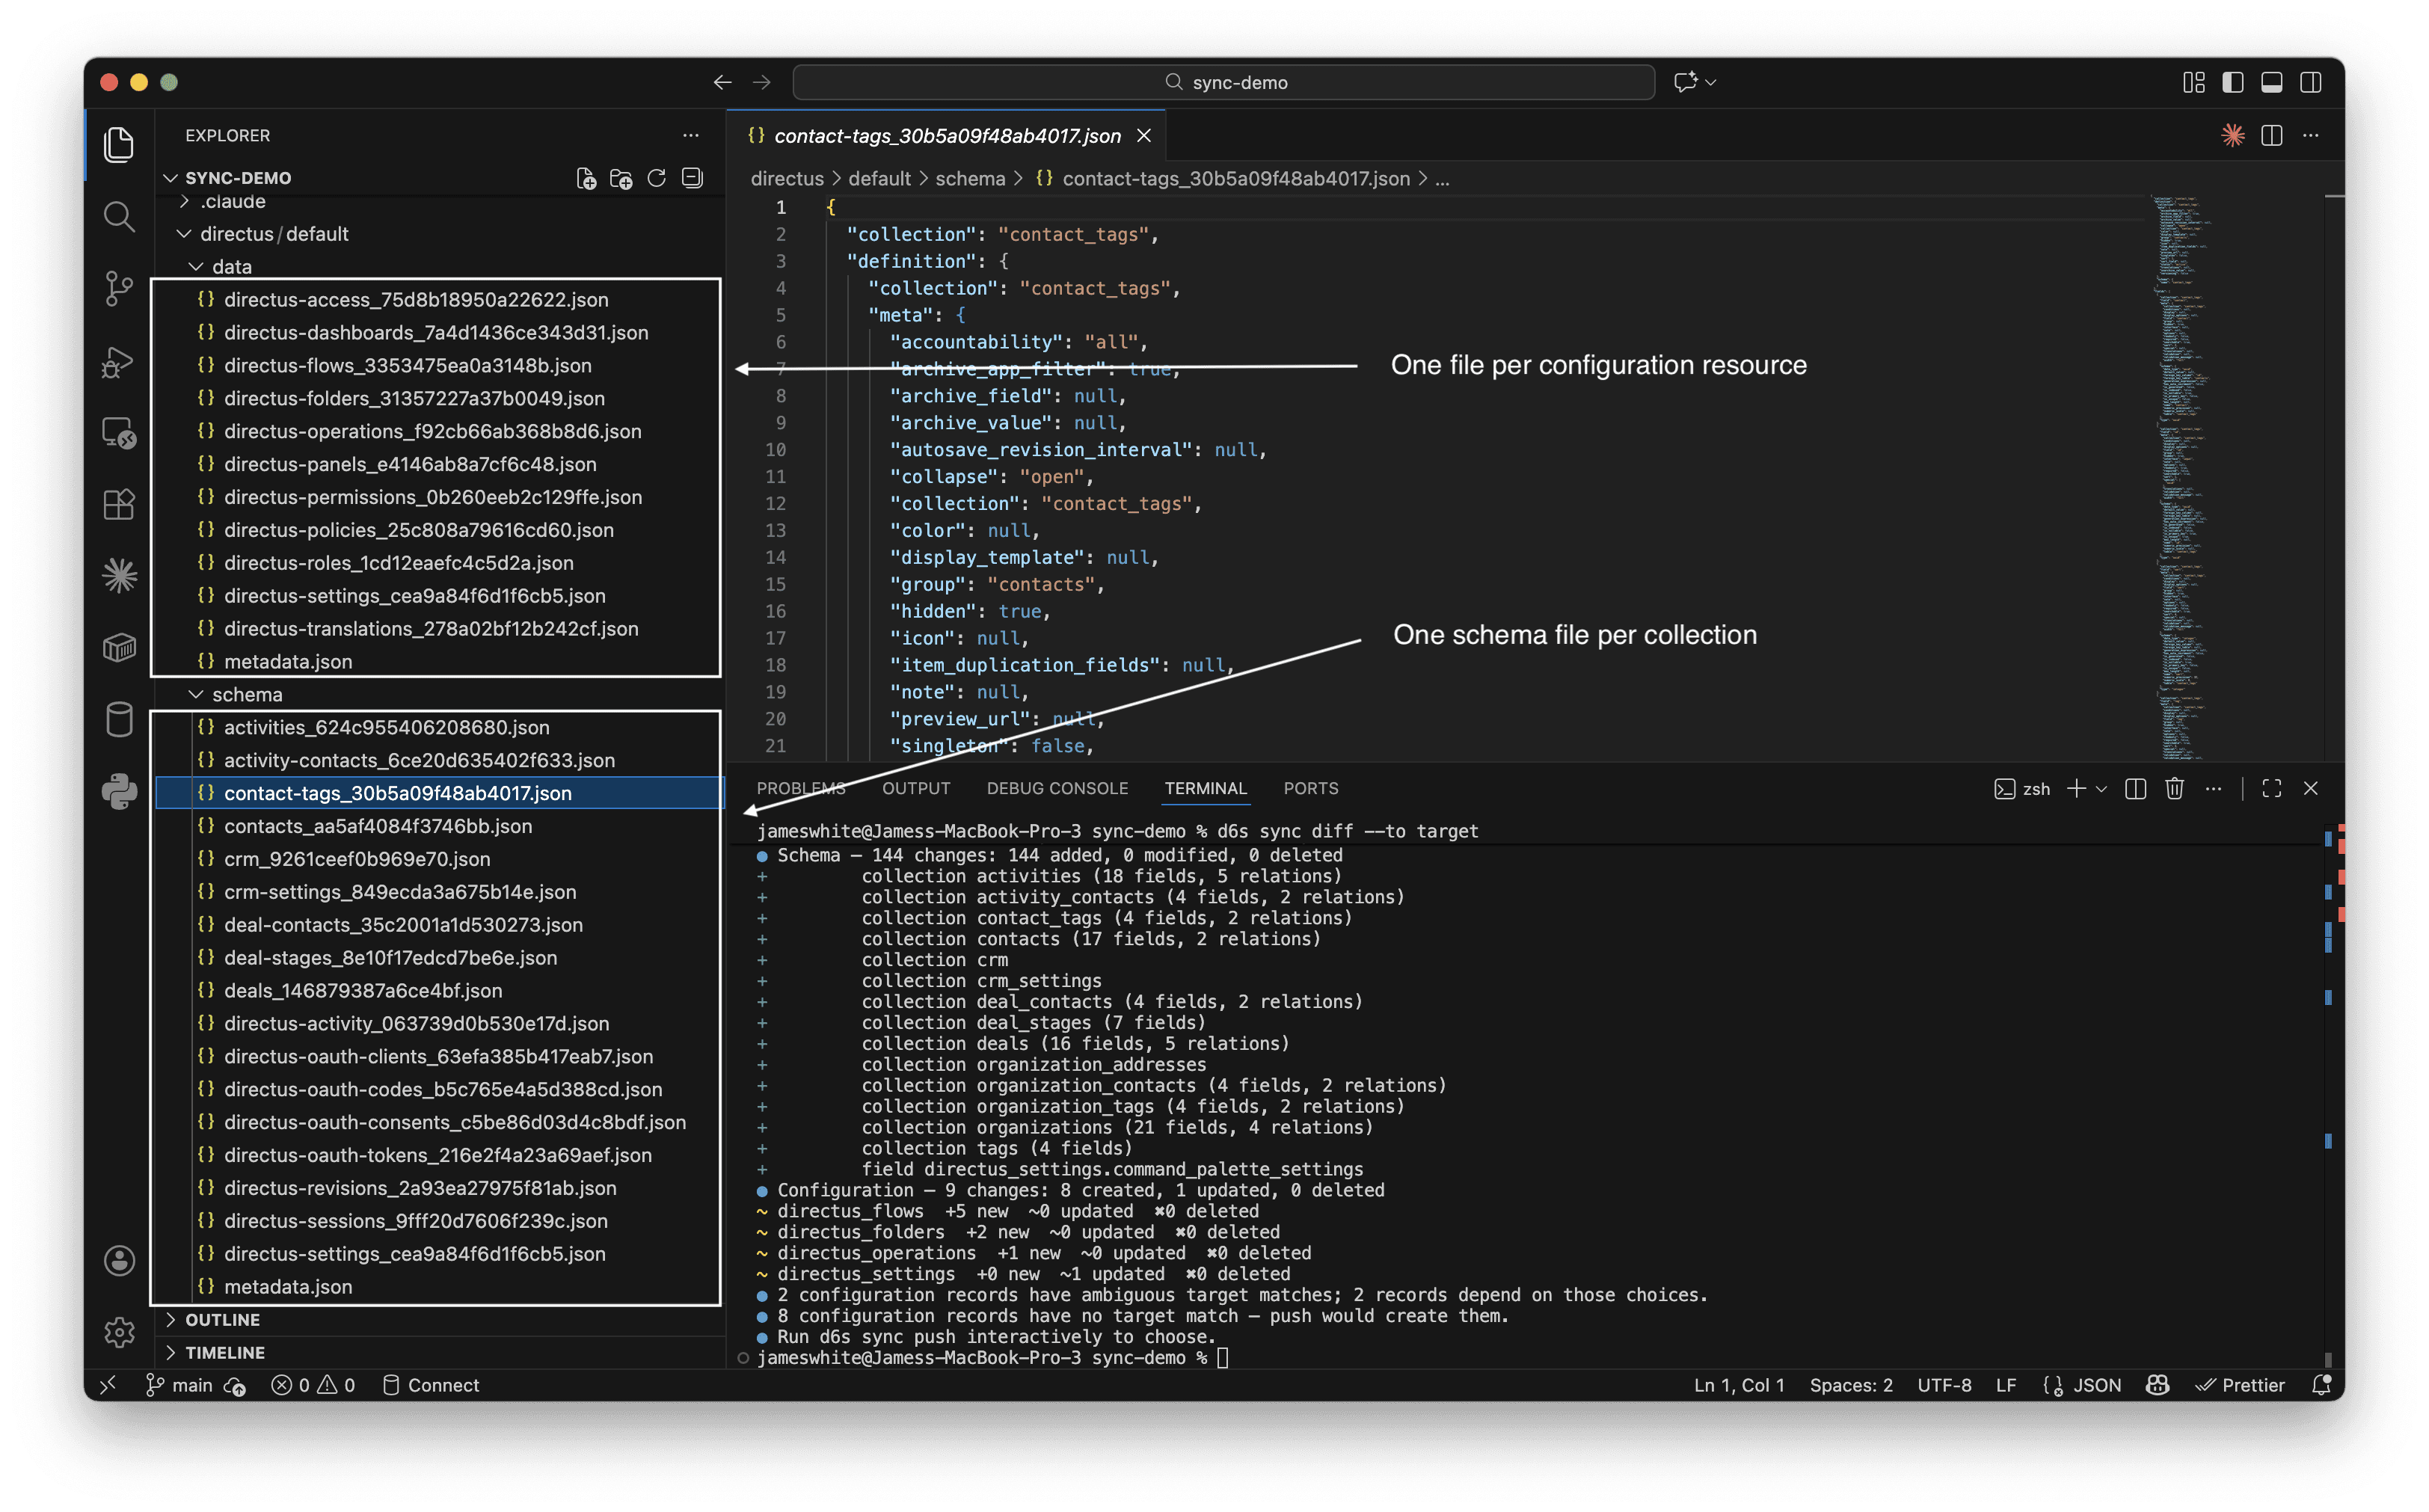This screenshot has width=2429, height=1512.
Task: Toggle the secondary side bar
Action: [2310, 82]
